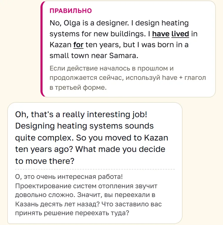This screenshot has height=225, width=223.
Task: Click "принять решение переехать туда?" line
Action: (x=72, y=213)
